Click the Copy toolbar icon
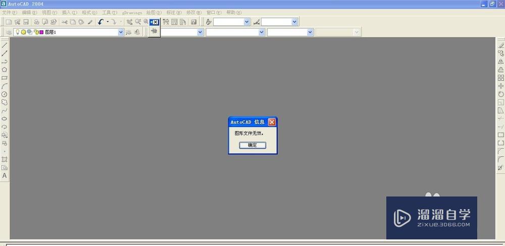The width and height of the screenshot is (505, 246). [73, 22]
